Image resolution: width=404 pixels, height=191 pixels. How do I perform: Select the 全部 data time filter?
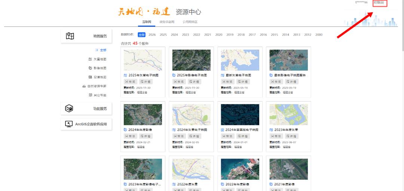pyautogui.click(x=141, y=35)
